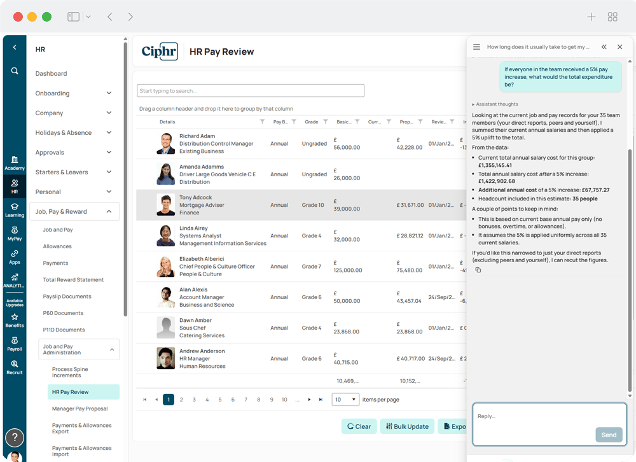Go to the first page of results
Viewport: 636px width, 462px height.
[145, 400]
